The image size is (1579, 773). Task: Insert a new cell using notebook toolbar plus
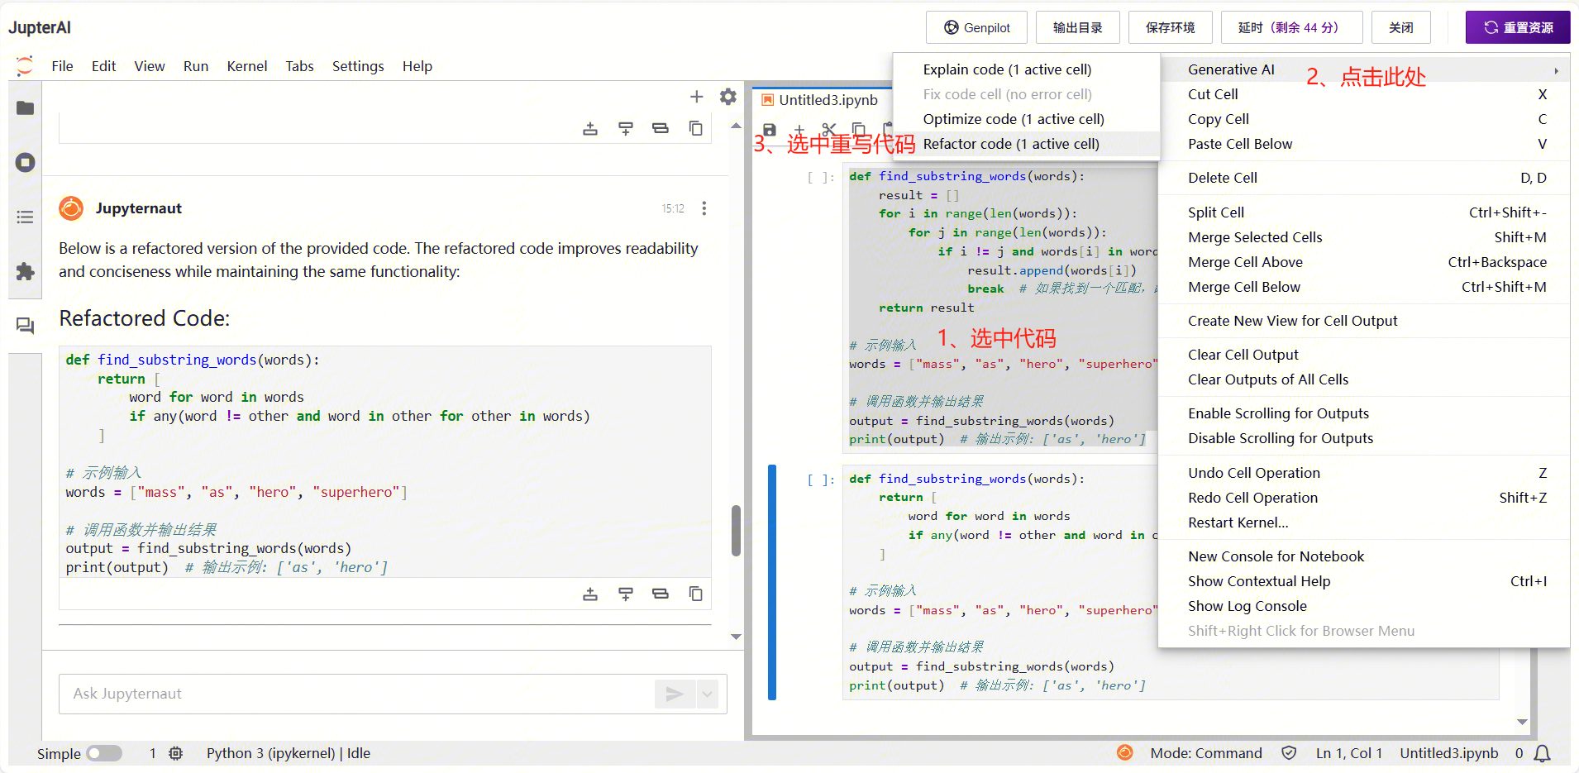799,130
